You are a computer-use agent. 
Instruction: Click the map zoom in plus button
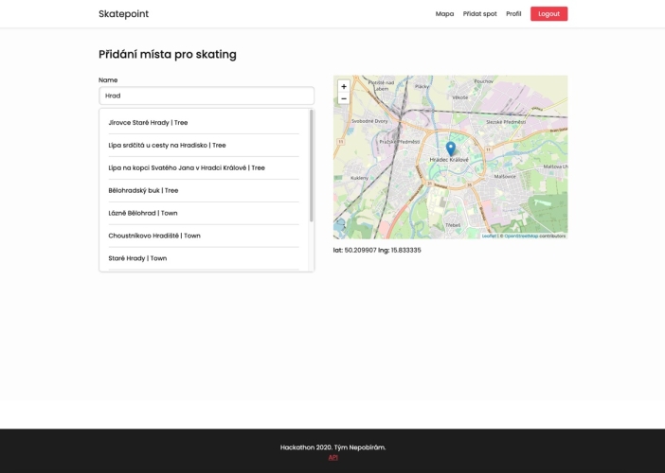343,86
